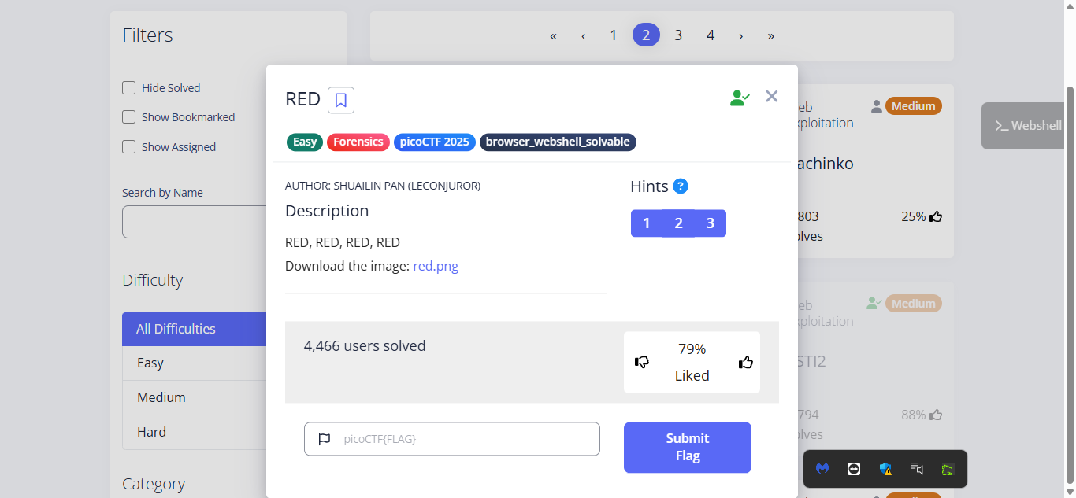
Task: Click the green solved-user status icon
Action: pyautogui.click(x=739, y=98)
